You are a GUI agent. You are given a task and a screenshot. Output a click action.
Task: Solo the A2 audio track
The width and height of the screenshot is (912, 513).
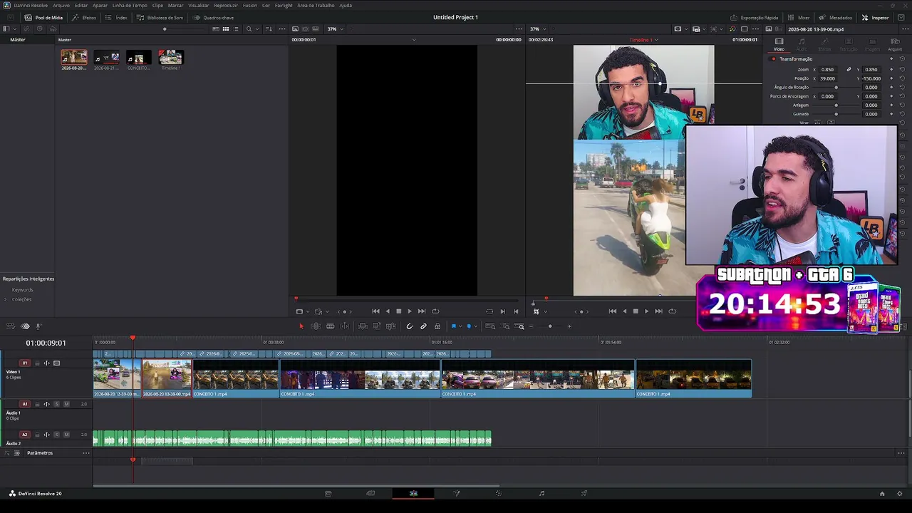[x=57, y=435]
